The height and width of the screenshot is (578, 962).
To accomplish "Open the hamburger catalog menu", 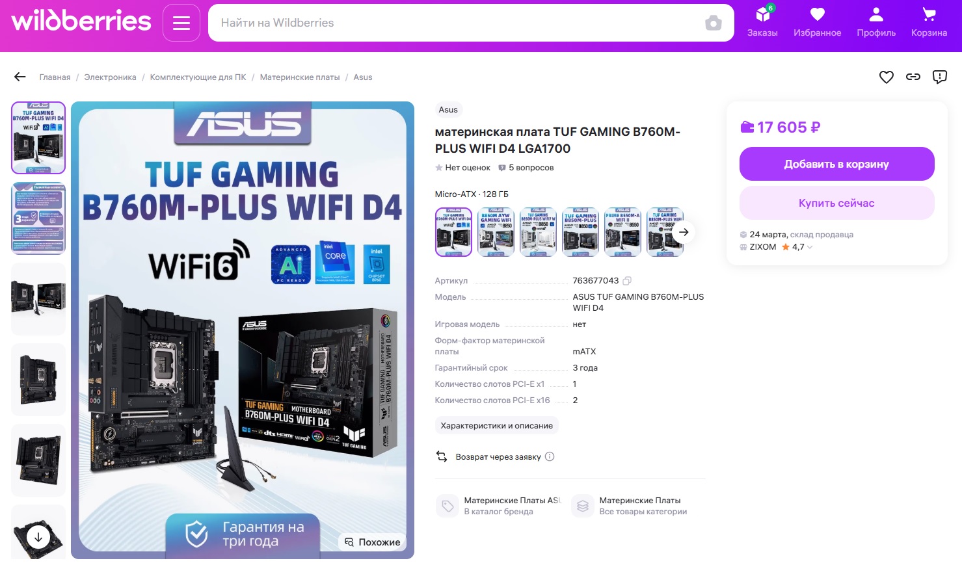I will point(181,23).
